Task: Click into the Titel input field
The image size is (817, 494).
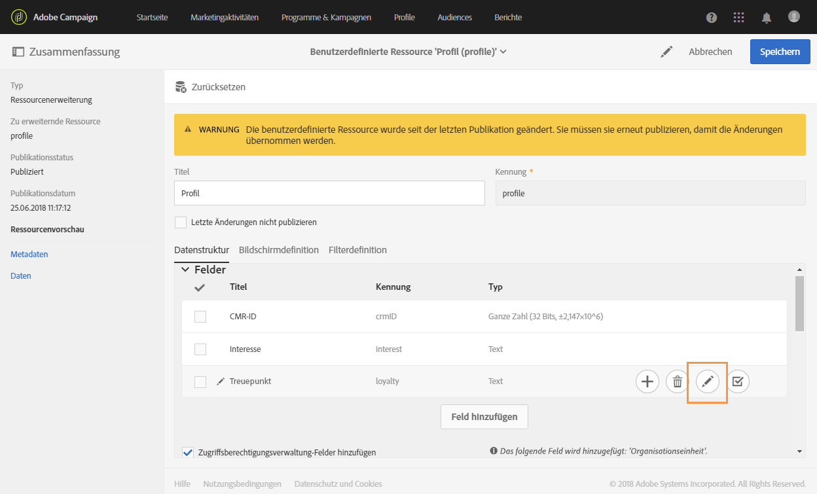Action: tap(329, 194)
